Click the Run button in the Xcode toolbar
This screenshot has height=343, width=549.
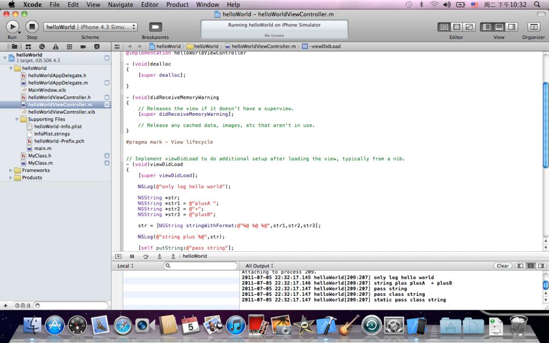pyautogui.click(x=12, y=27)
